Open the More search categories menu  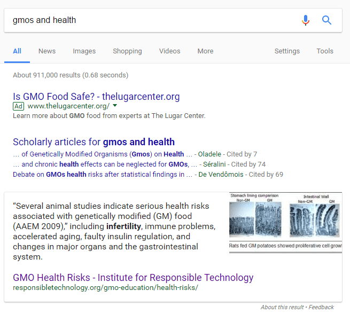[x=205, y=51]
